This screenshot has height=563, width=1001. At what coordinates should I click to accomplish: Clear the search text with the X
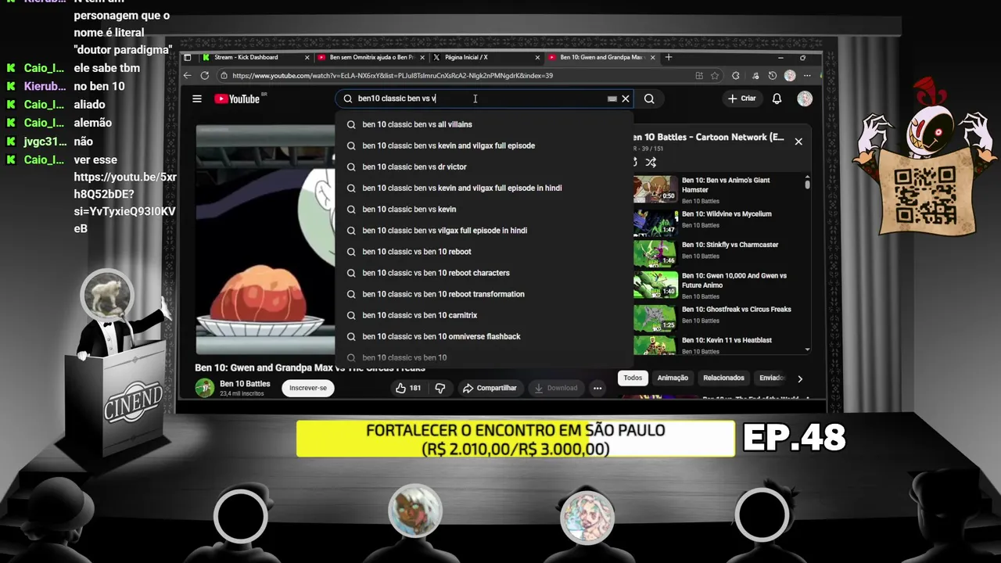[x=626, y=99]
